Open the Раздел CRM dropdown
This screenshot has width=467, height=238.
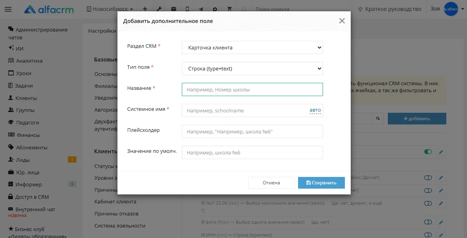[x=252, y=47]
